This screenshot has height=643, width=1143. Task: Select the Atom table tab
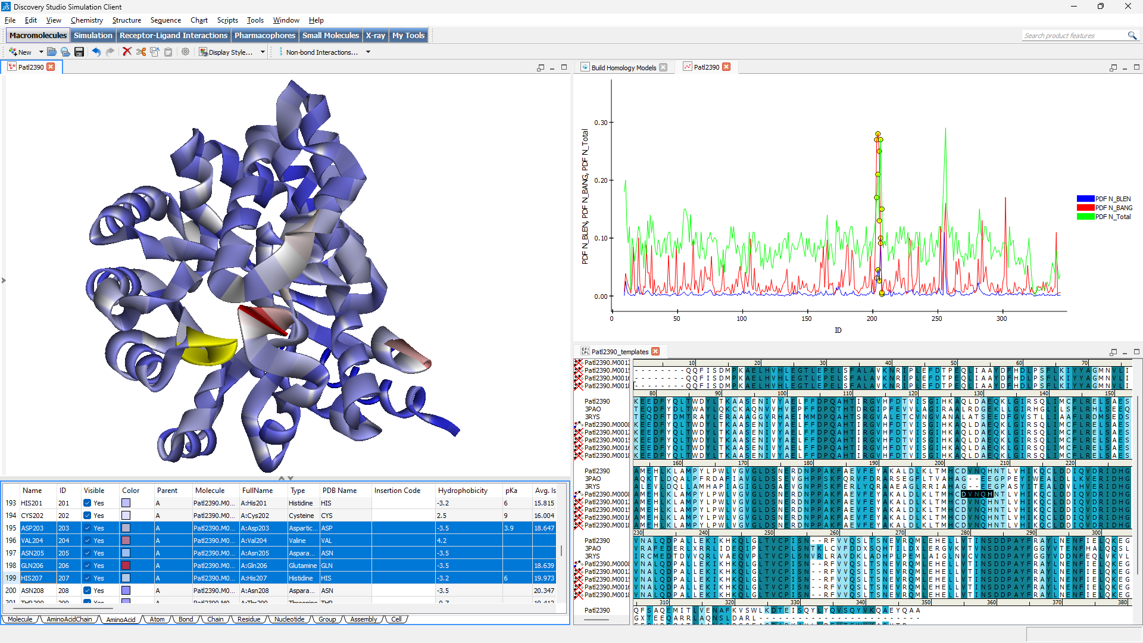pos(157,619)
